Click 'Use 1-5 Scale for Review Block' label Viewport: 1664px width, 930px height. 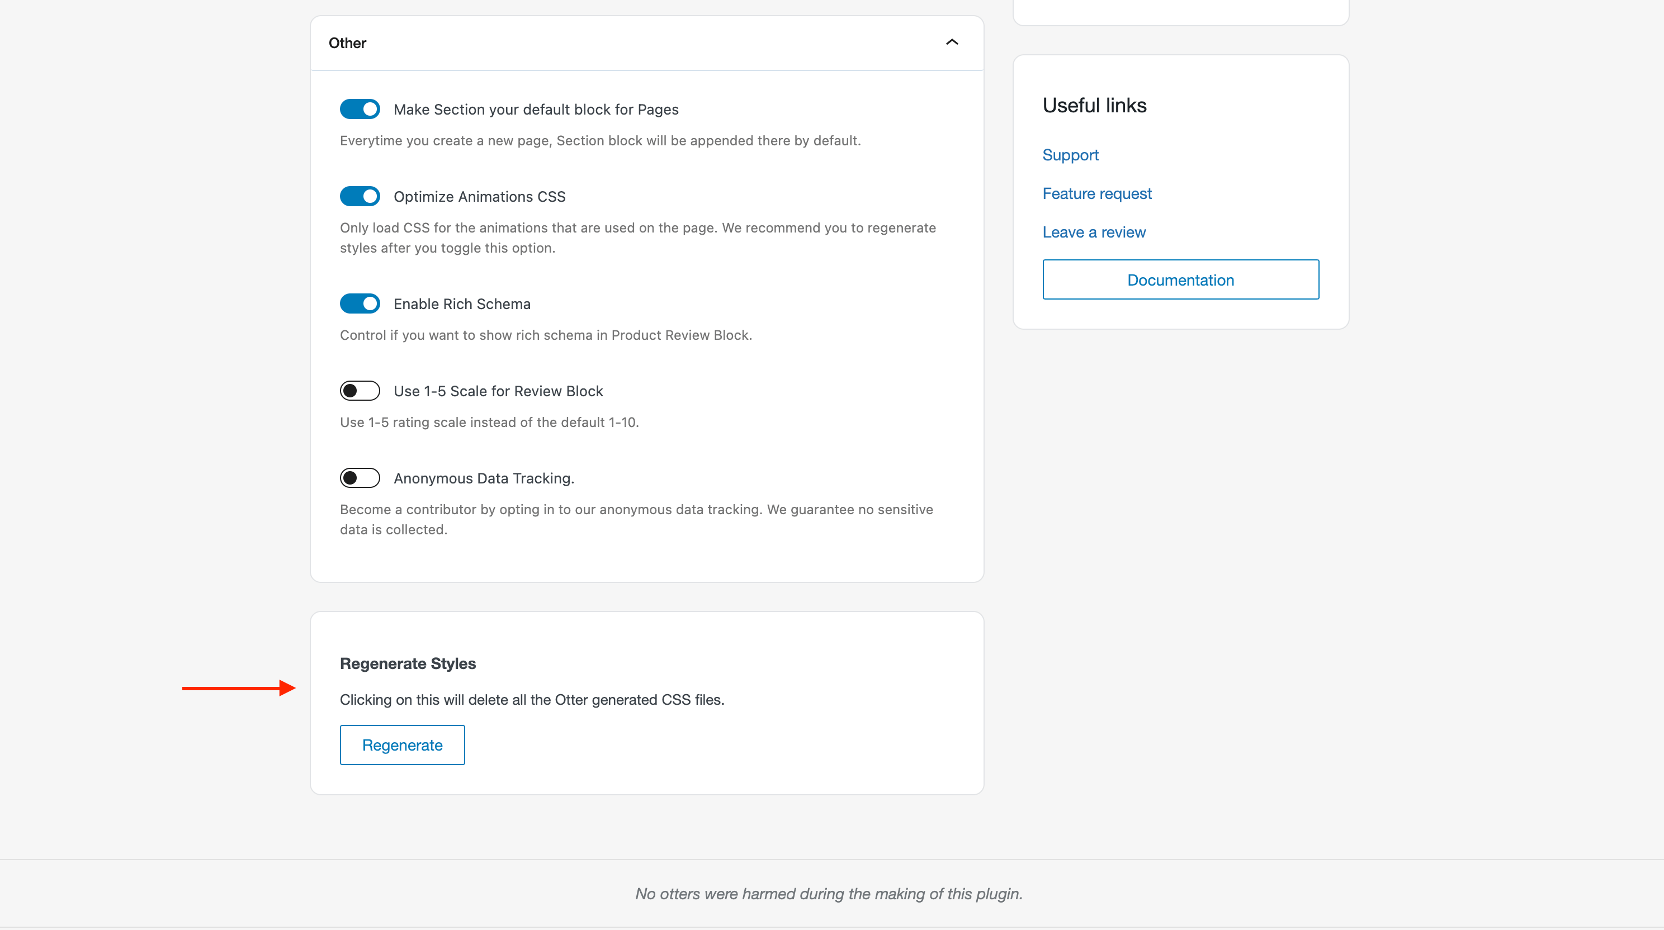coord(498,391)
